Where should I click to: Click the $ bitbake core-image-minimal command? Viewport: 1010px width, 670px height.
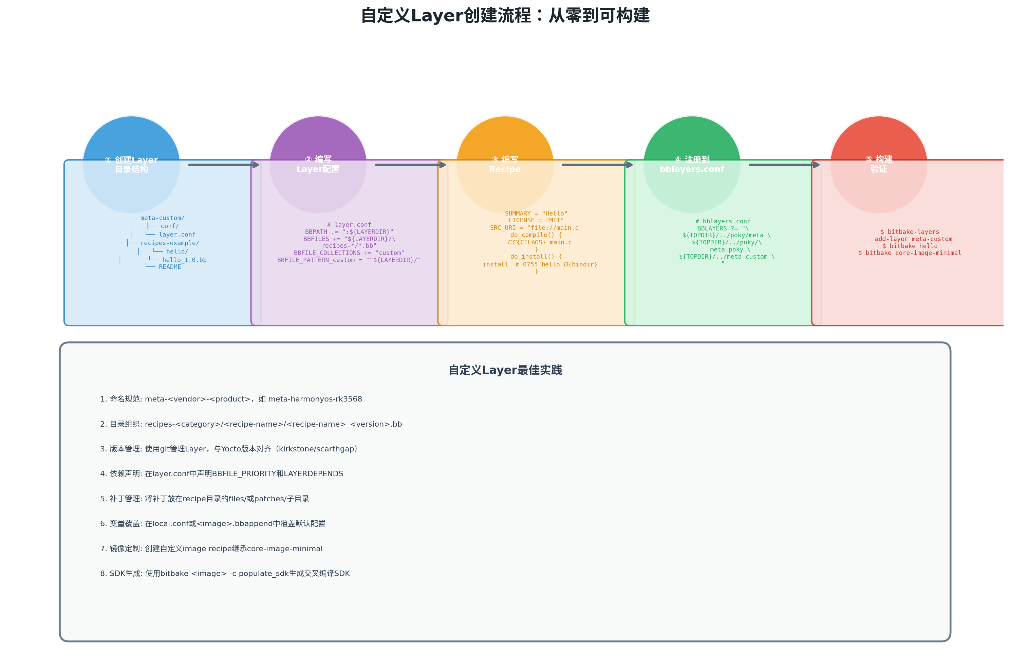point(910,253)
